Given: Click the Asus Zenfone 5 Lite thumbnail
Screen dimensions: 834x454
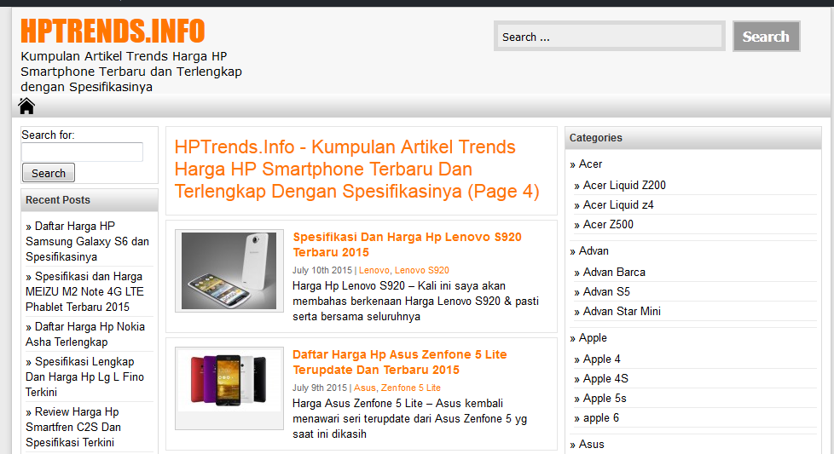Looking at the screenshot, I should pyautogui.click(x=229, y=388).
